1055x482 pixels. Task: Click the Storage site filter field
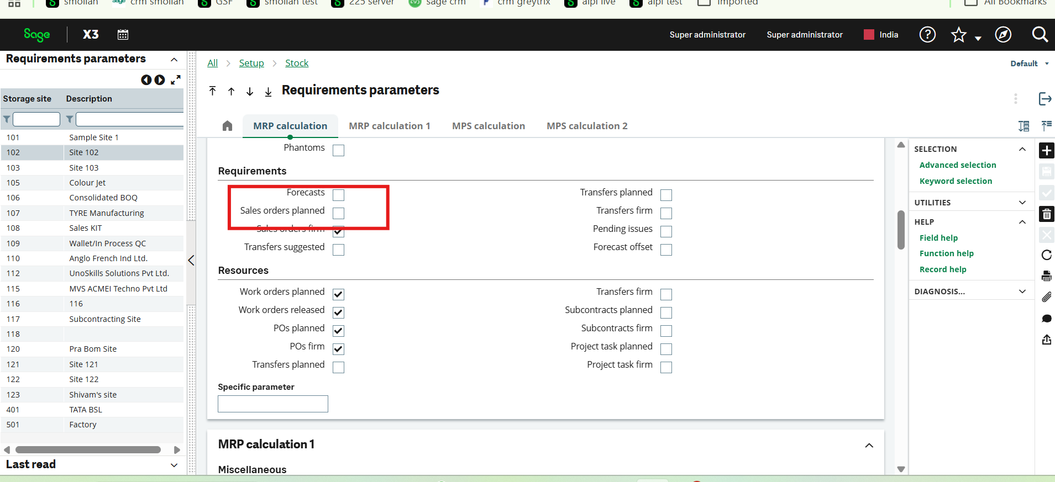(x=36, y=119)
